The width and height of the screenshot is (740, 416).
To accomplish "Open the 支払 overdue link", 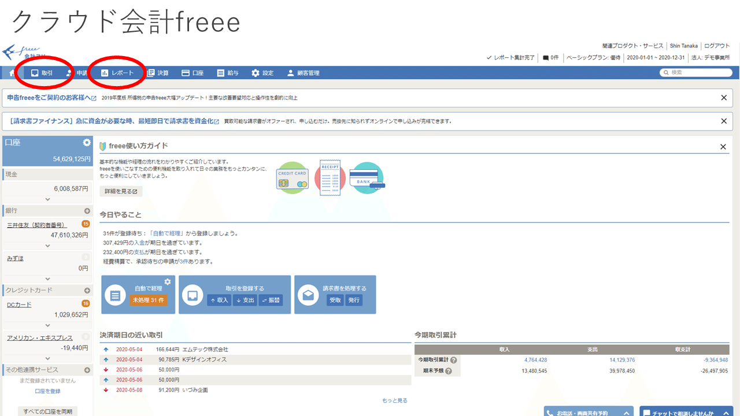I will (140, 252).
